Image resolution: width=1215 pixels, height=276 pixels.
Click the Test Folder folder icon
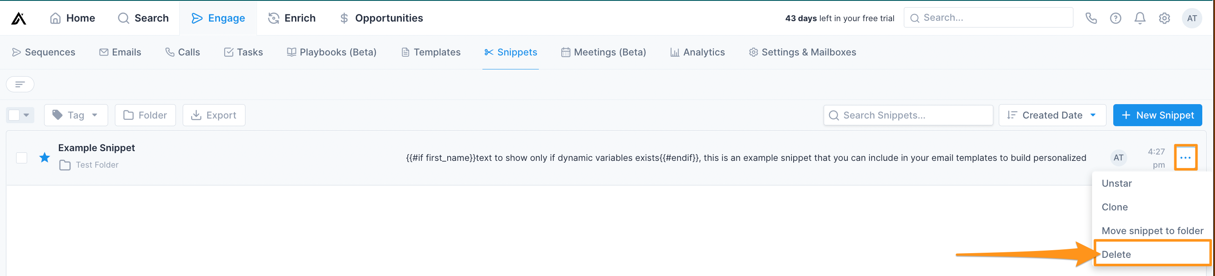point(65,165)
